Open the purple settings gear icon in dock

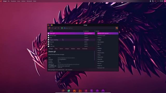click(97, 91)
